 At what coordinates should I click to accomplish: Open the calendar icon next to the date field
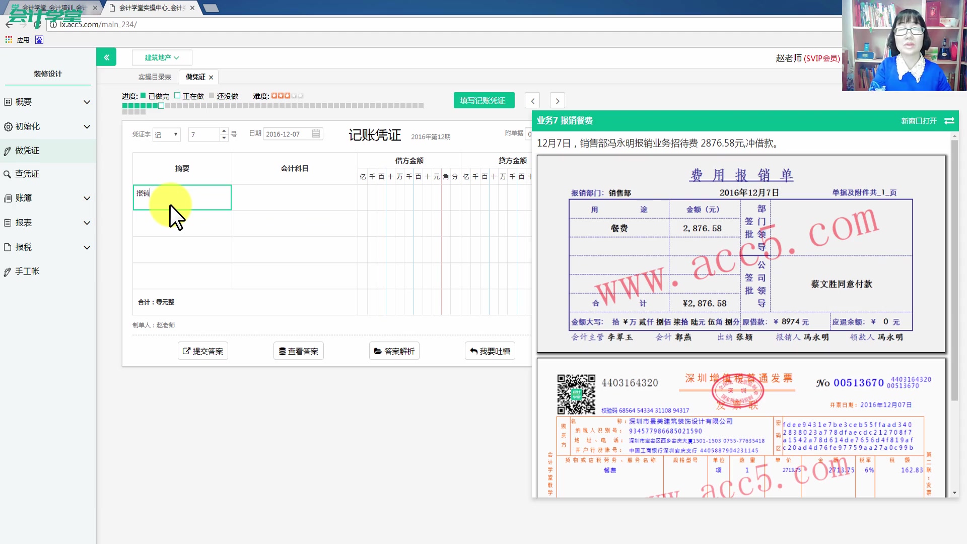pyautogui.click(x=316, y=133)
